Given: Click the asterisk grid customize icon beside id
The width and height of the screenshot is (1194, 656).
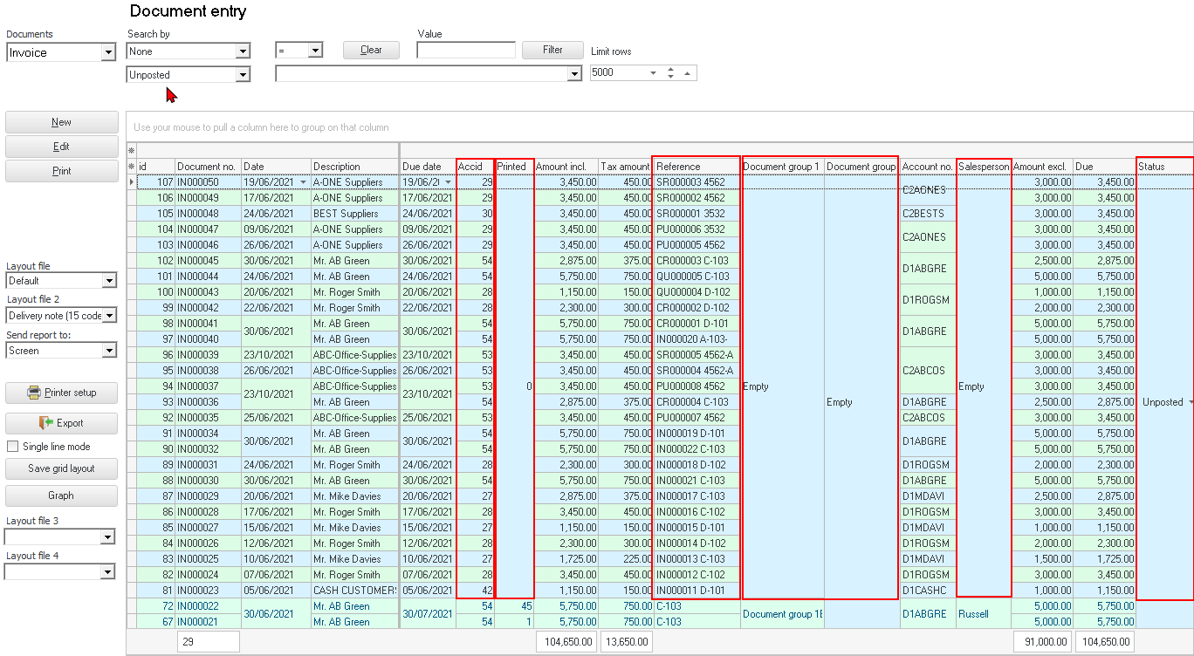Looking at the screenshot, I should [132, 167].
